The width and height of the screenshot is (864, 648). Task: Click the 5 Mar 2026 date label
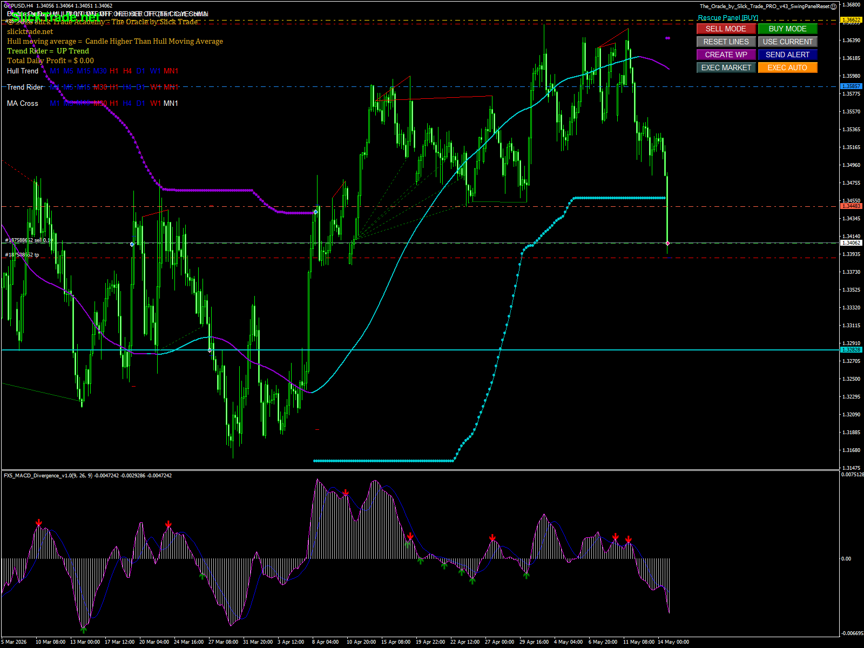point(14,642)
